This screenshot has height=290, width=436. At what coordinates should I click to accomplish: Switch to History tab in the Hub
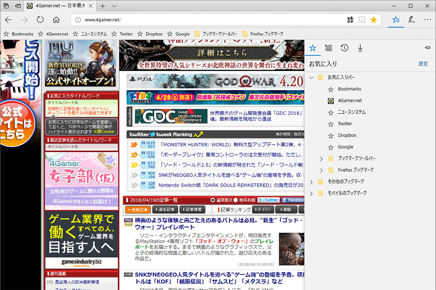(344, 48)
